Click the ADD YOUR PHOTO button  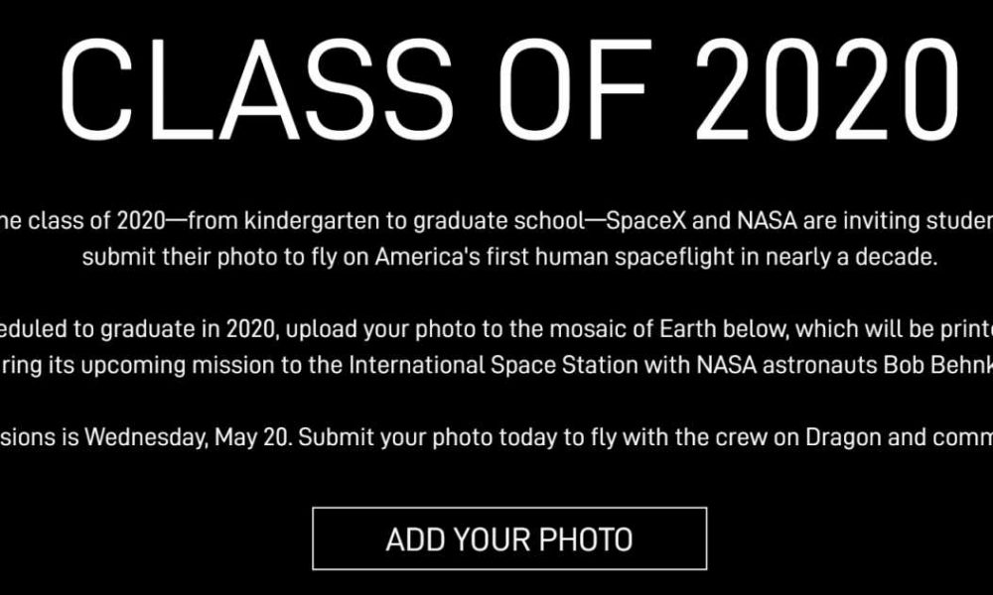pyautogui.click(x=509, y=538)
